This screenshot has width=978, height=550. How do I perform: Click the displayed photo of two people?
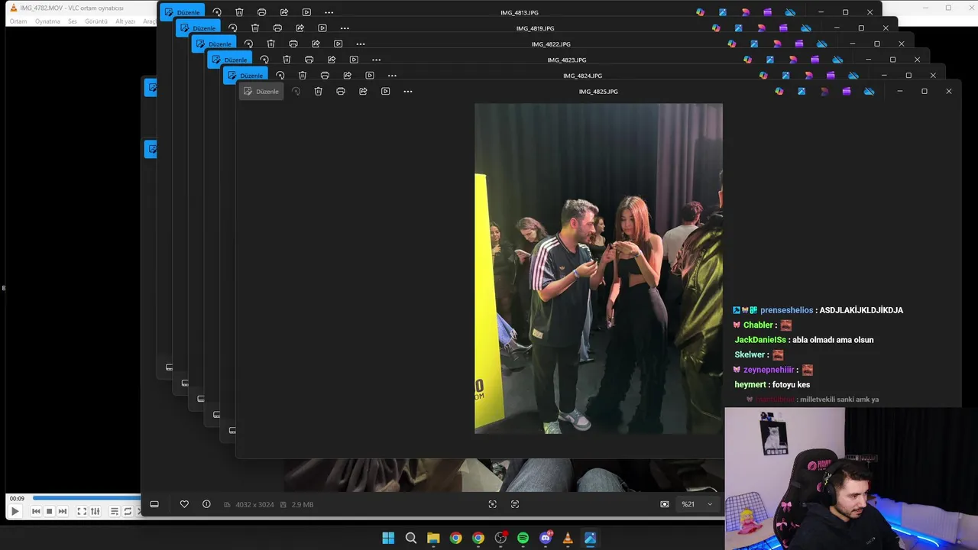(598, 269)
